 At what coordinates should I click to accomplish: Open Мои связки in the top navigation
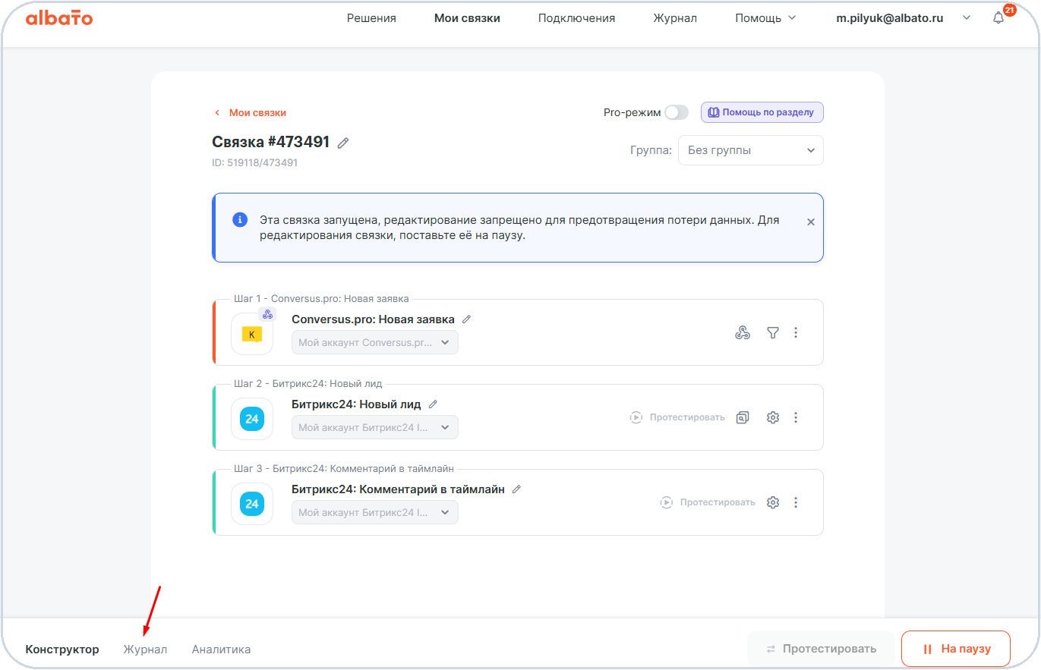point(467,18)
